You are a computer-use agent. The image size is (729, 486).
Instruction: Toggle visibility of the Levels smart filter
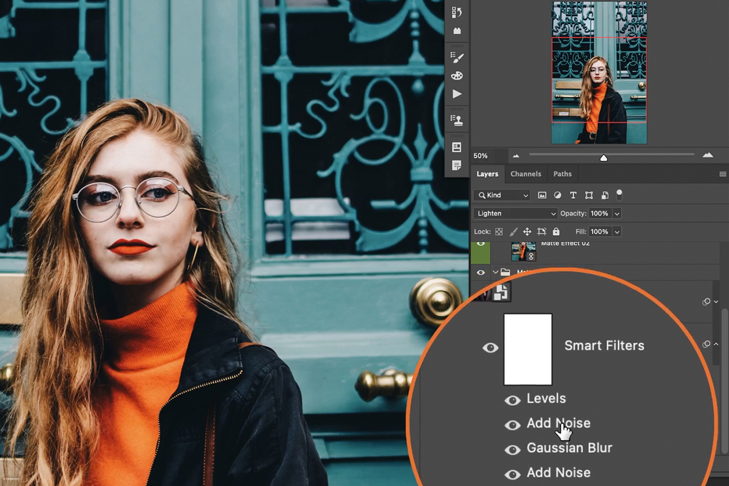pyautogui.click(x=513, y=399)
